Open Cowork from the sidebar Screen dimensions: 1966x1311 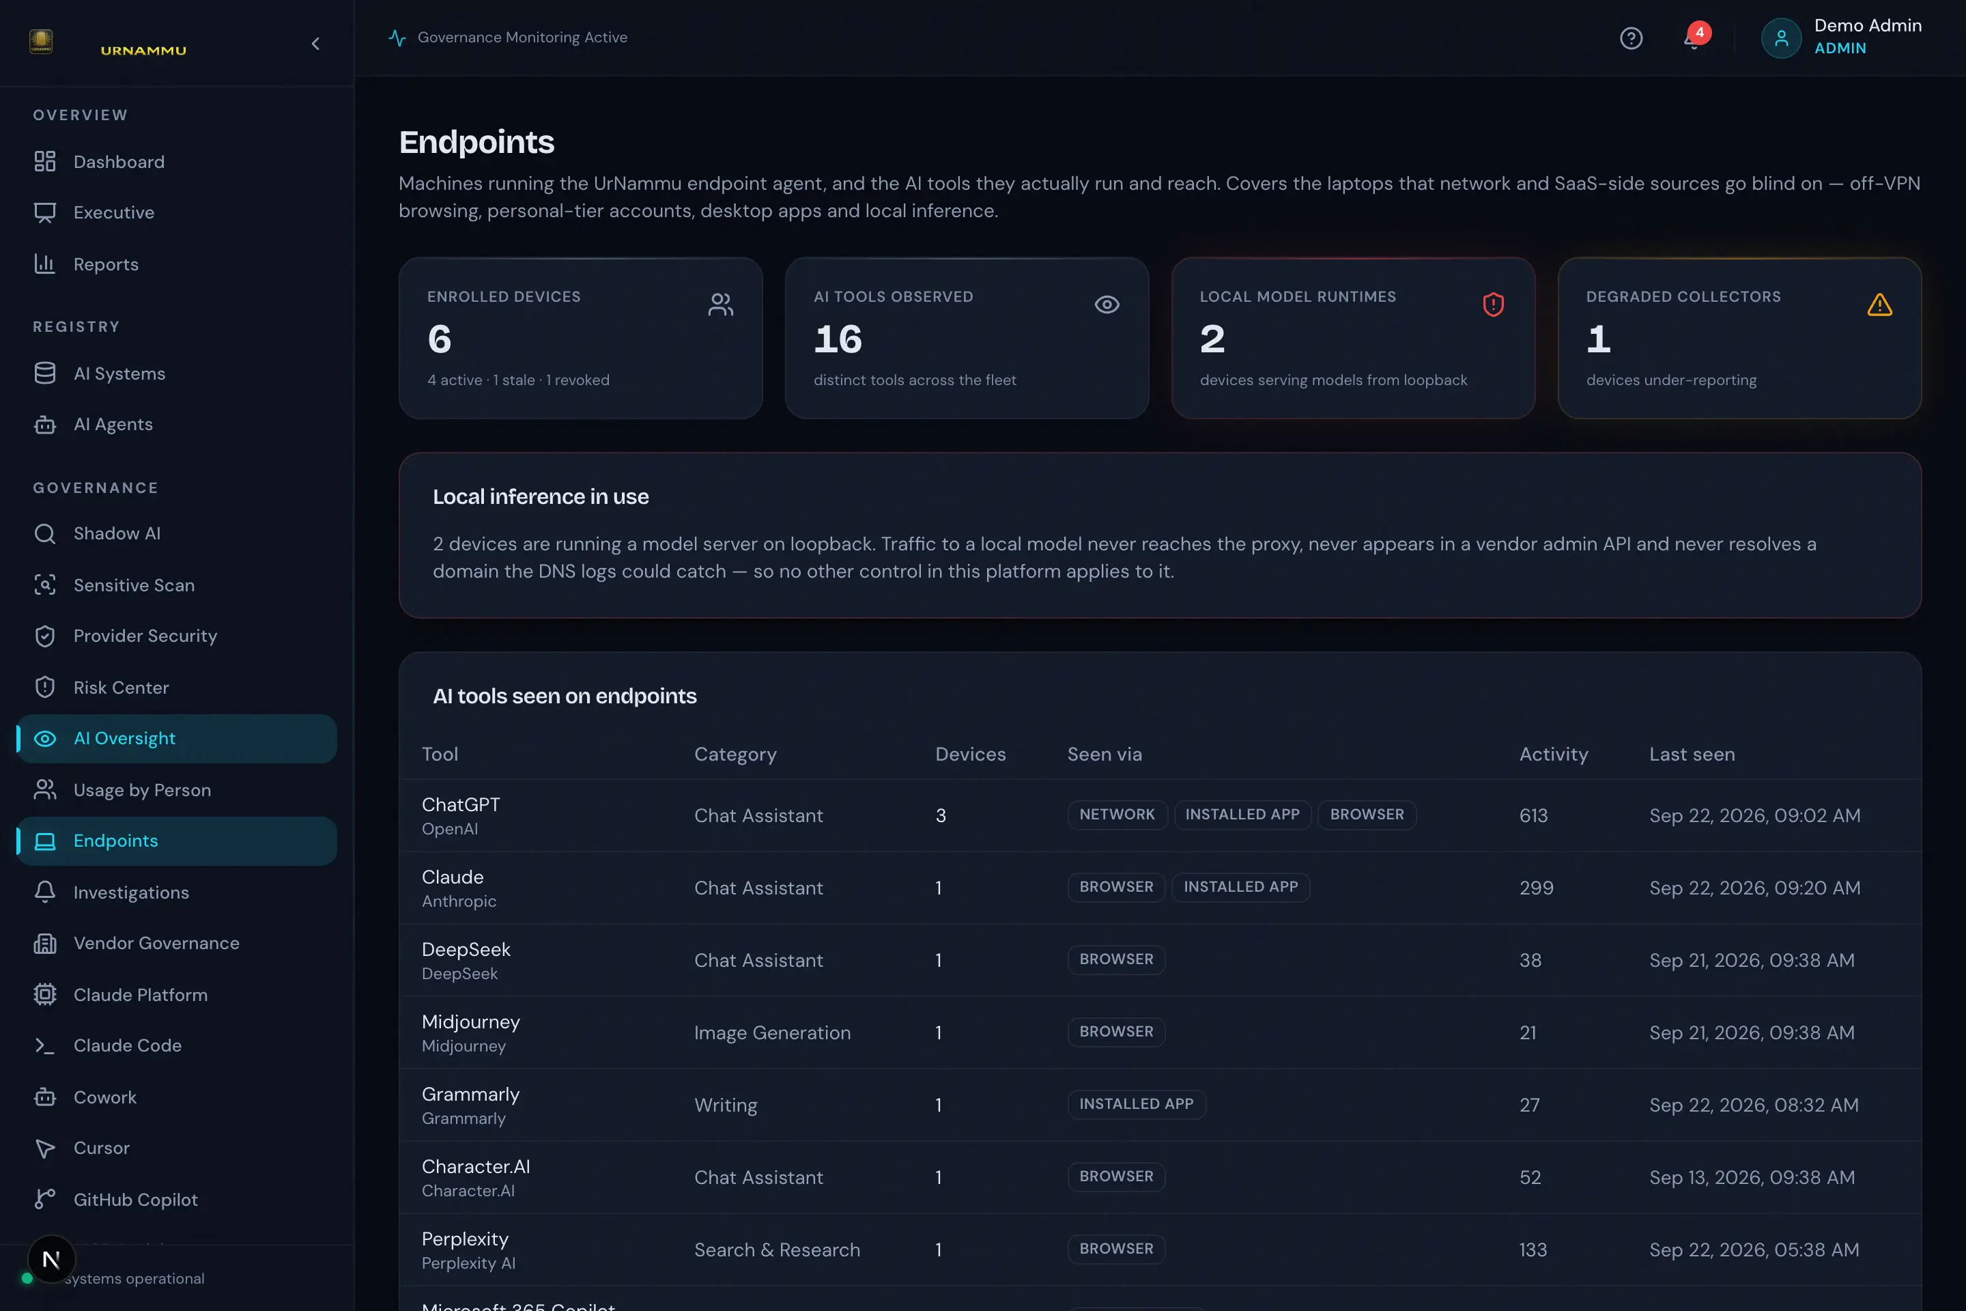(x=176, y=1097)
